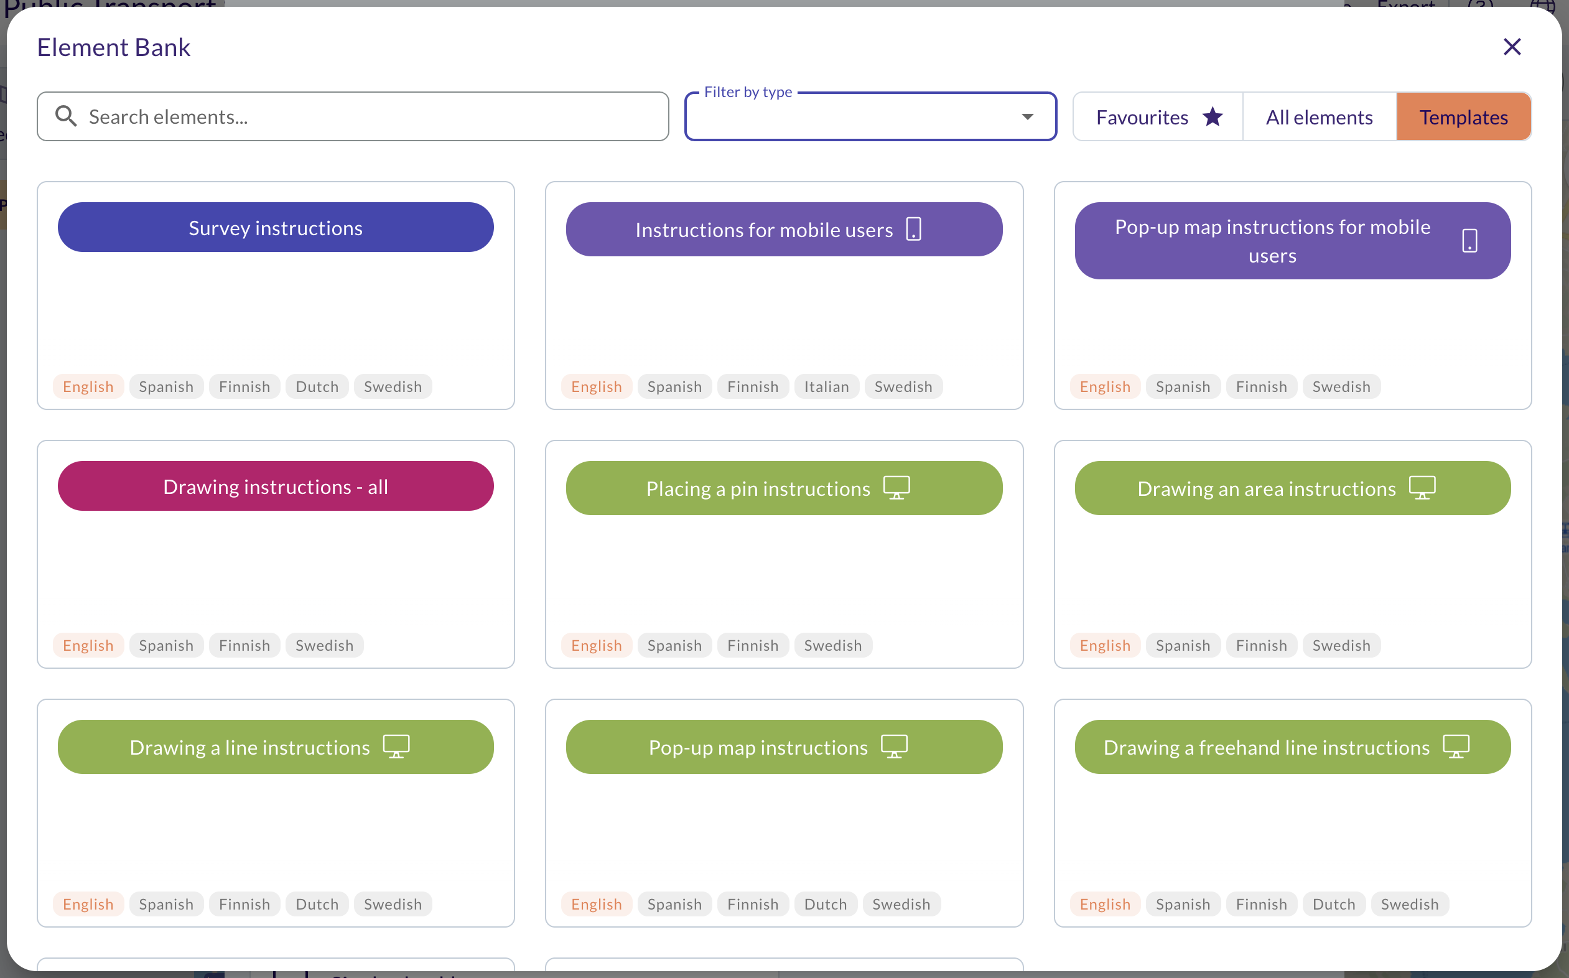Select the green Pop-up map instructions template
This screenshot has height=978, width=1569.
click(784, 747)
